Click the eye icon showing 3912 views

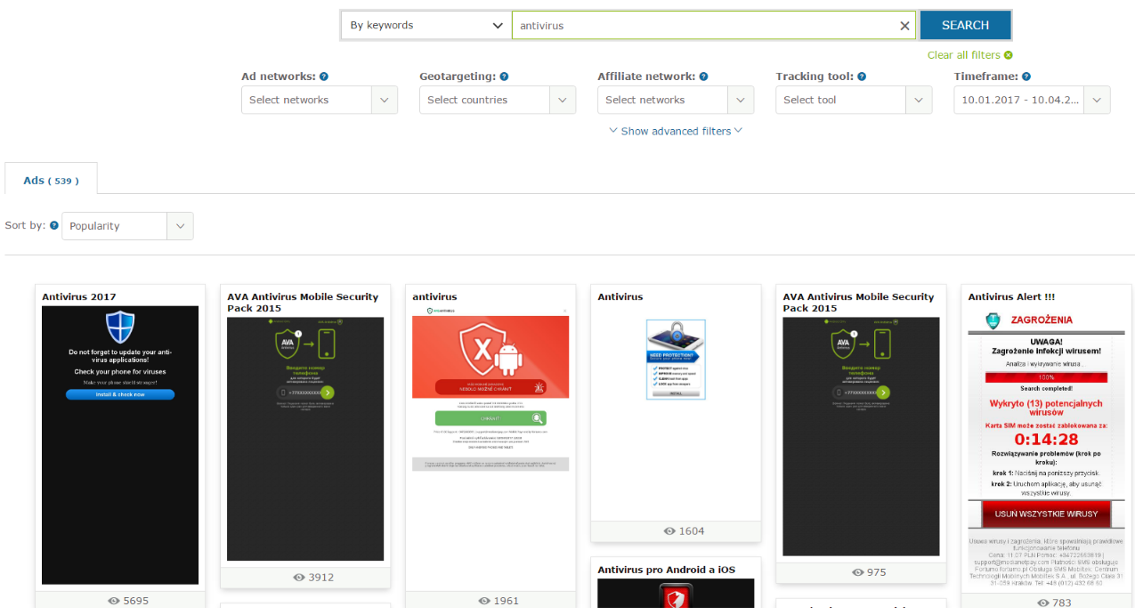(299, 577)
